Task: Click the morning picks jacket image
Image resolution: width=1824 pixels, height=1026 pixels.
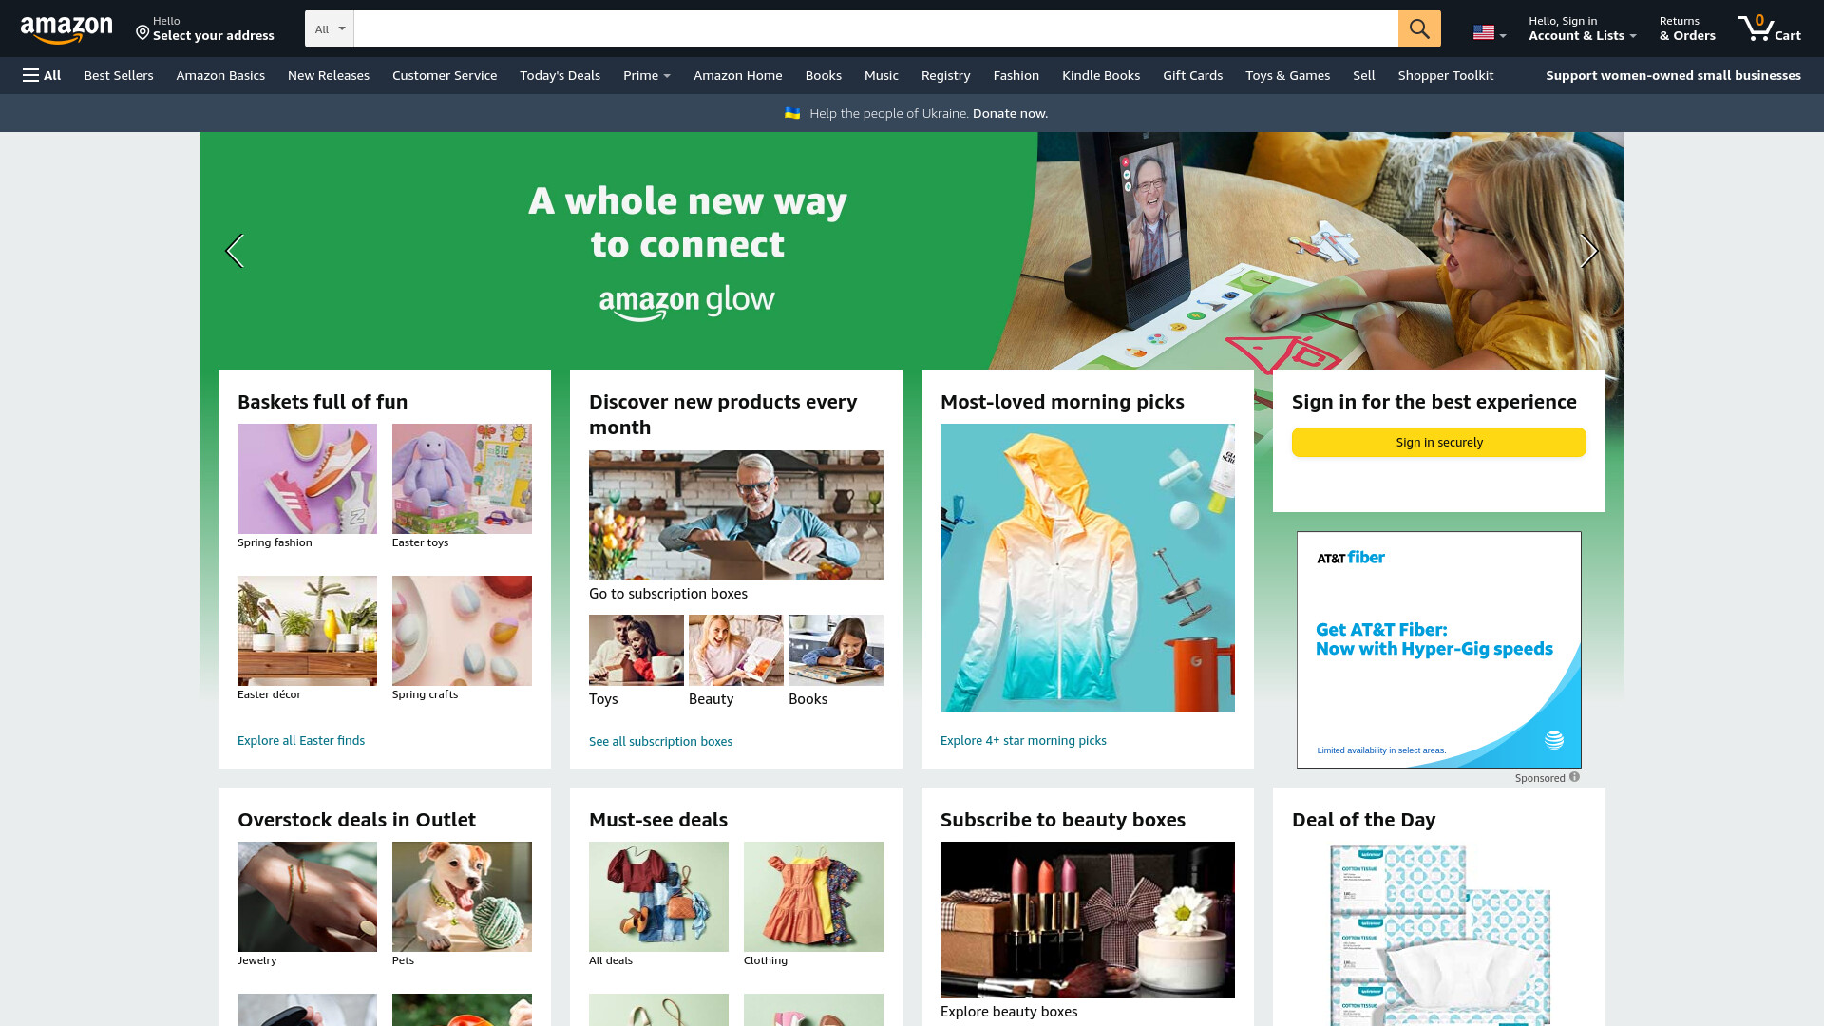Action: pos(1088,568)
